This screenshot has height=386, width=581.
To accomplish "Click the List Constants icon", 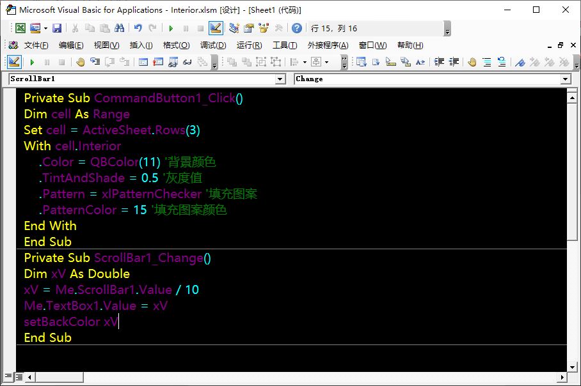I will [x=376, y=62].
